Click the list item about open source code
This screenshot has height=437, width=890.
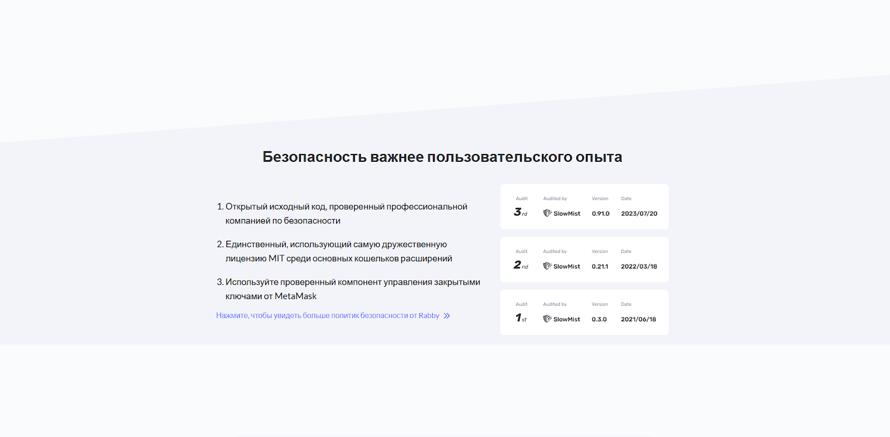(x=346, y=213)
